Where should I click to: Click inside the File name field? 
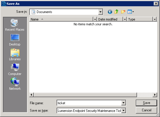pyautogui.click(x=89, y=103)
